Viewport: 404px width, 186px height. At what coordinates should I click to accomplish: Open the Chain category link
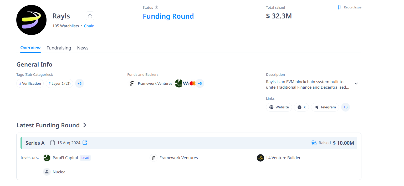(89, 26)
